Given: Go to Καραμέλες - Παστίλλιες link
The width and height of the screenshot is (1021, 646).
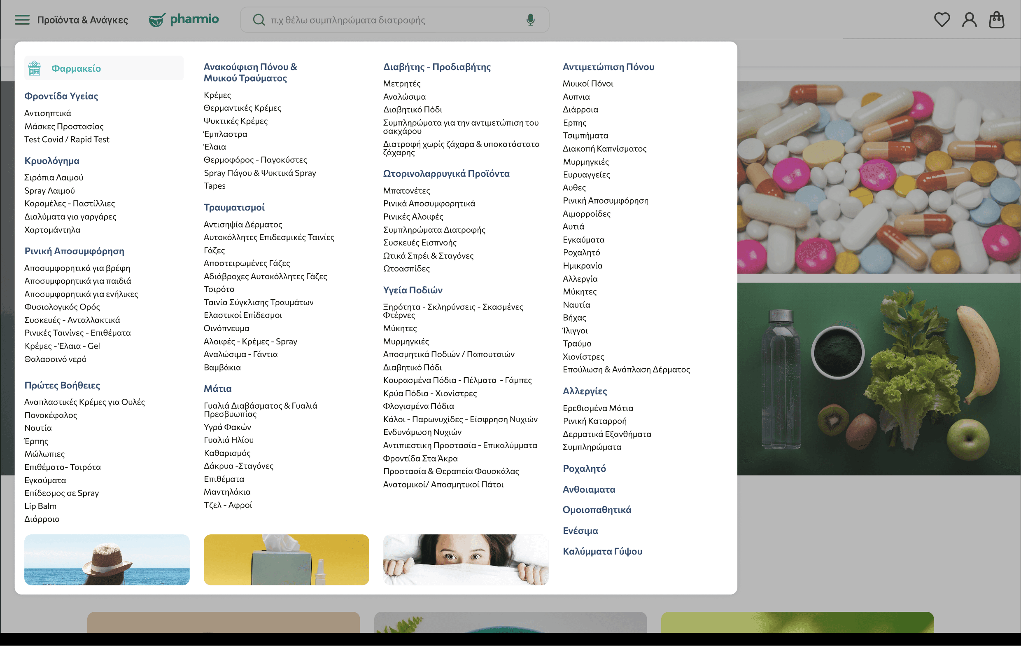Looking at the screenshot, I should tap(70, 203).
